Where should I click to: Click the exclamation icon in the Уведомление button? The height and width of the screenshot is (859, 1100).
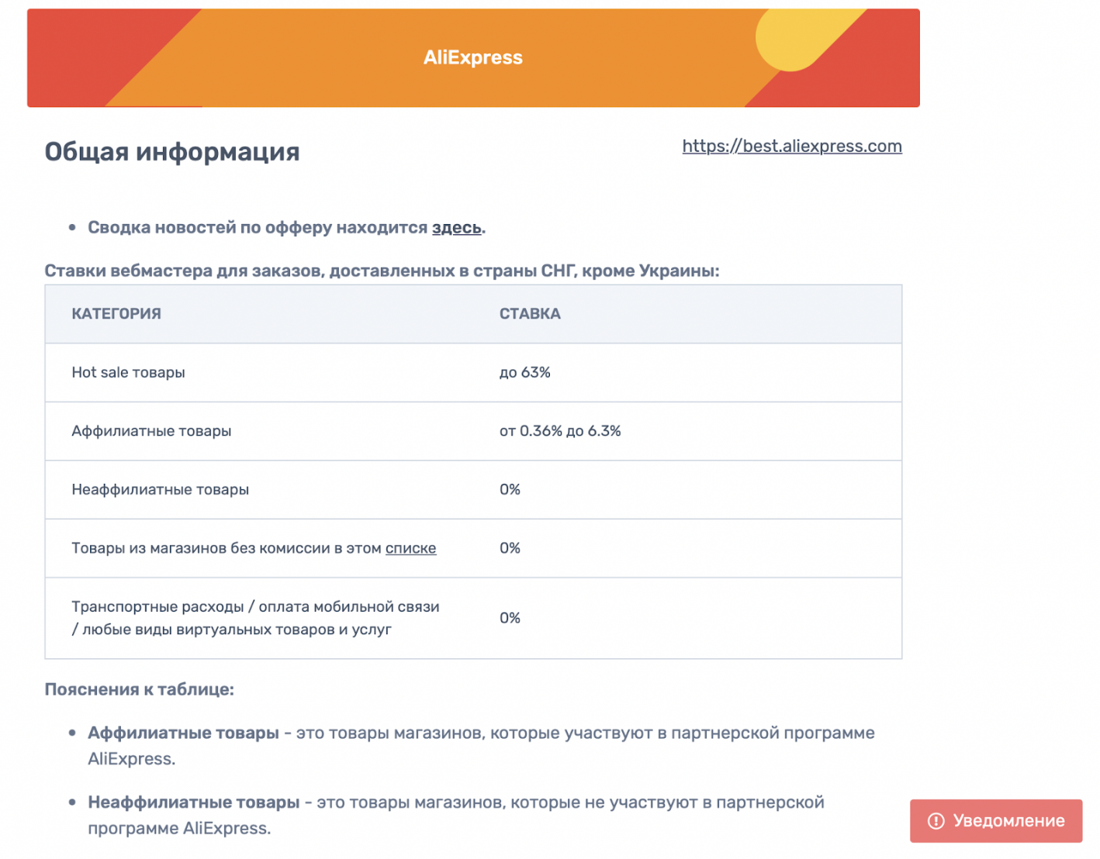[936, 821]
